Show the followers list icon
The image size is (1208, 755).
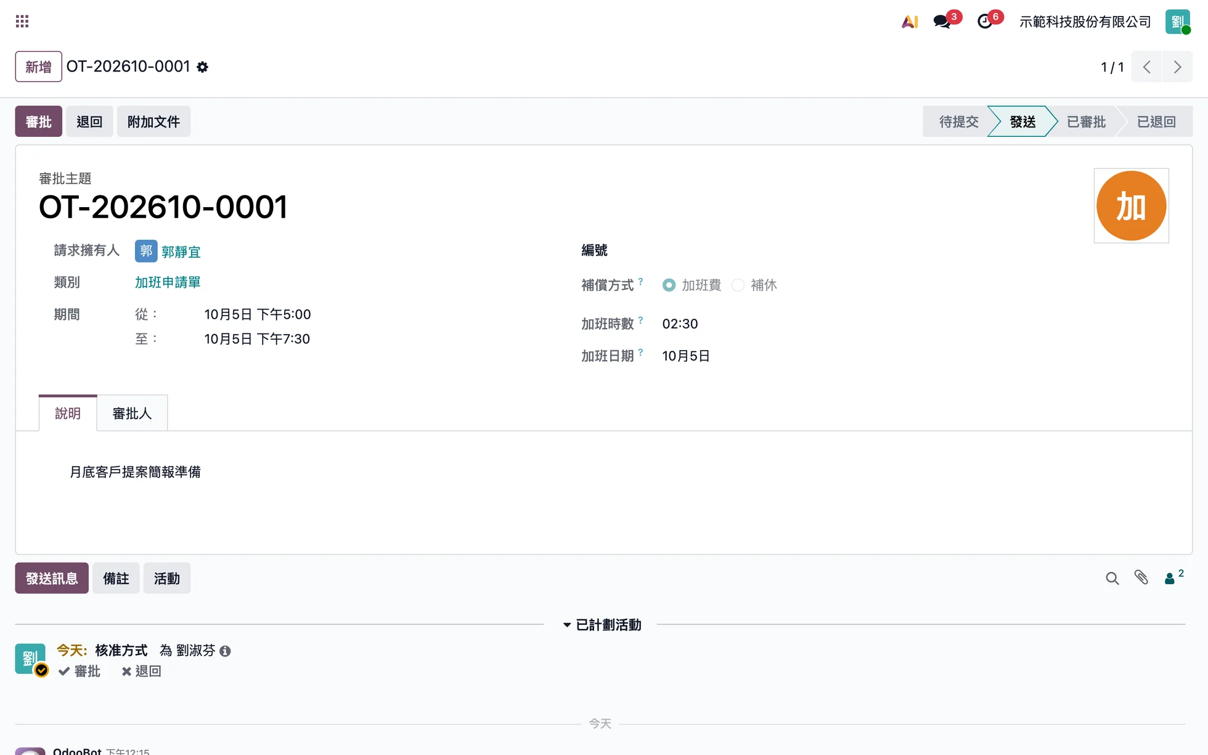click(1173, 577)
